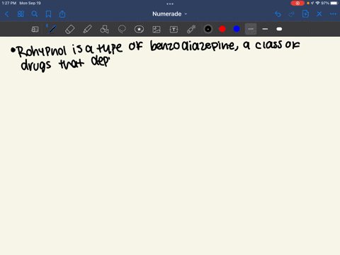Select the Image insert tool
The width and height of the screenshot is (340, 255).
157,29
